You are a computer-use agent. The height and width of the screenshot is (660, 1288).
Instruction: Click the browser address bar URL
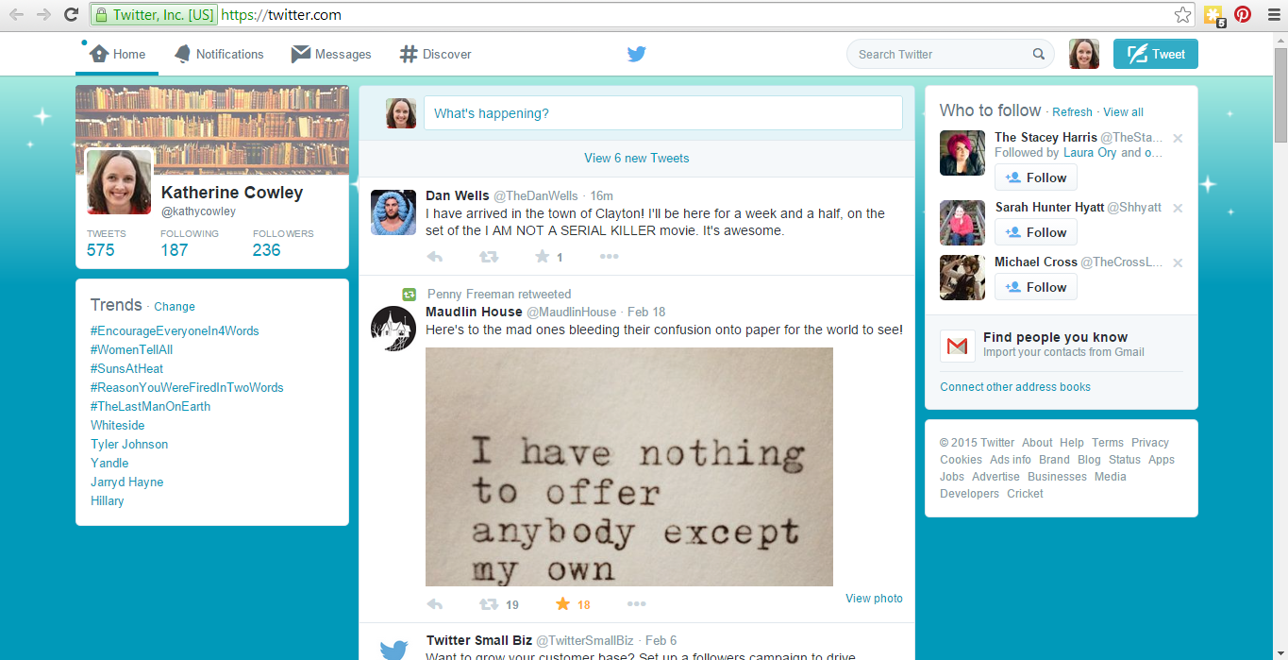coord(281,15)
